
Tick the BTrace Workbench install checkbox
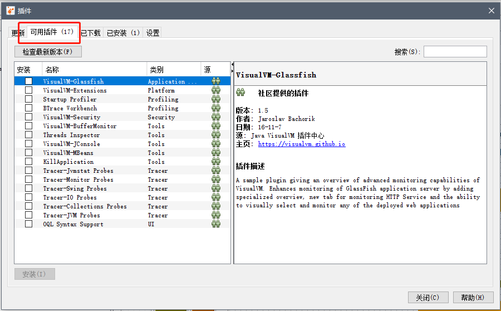coord(29,108)
